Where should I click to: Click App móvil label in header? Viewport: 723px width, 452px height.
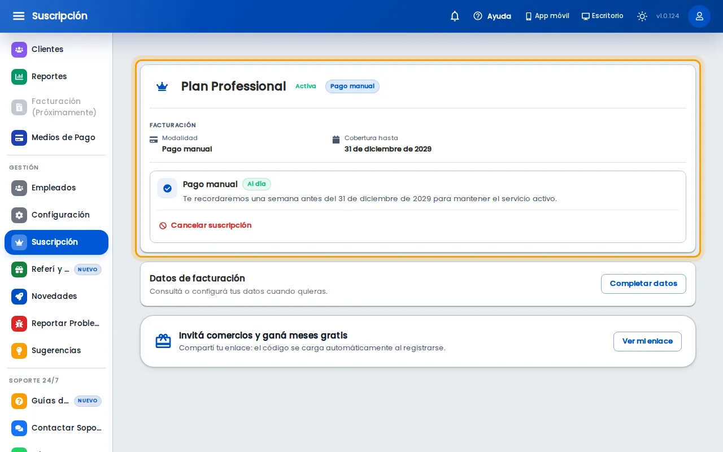(x=552, y=16)
